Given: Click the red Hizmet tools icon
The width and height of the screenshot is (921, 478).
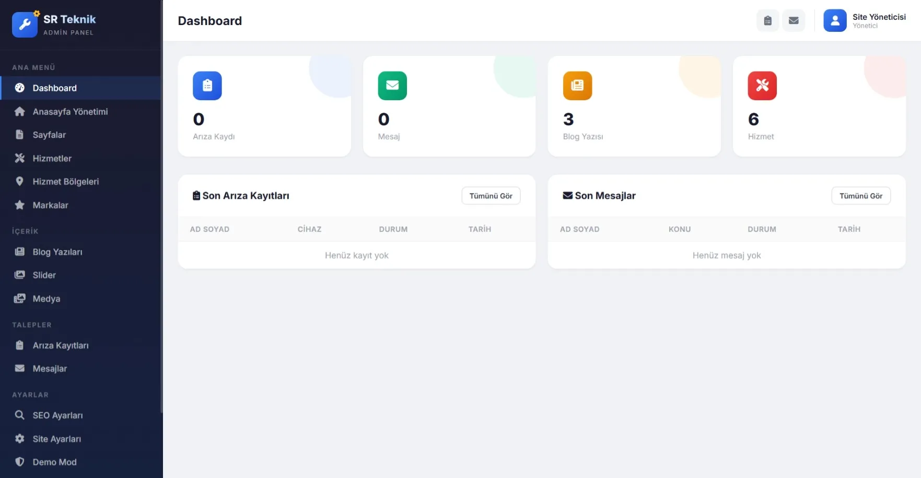Looking at the screenshot, I should pos(762,86).
